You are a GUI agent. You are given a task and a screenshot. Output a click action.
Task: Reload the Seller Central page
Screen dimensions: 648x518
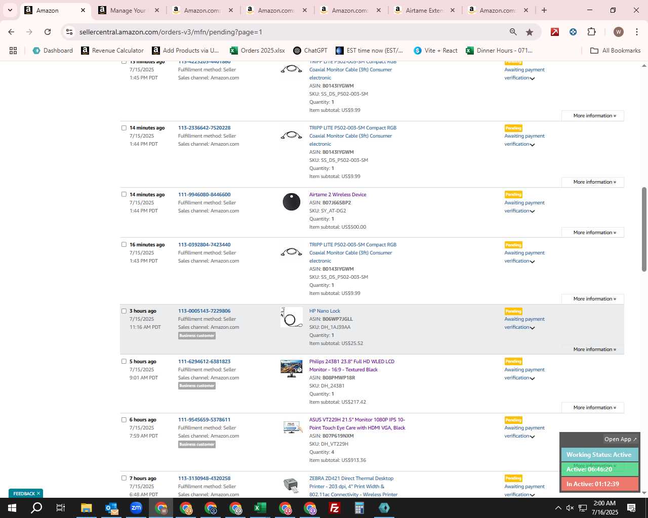48,32
